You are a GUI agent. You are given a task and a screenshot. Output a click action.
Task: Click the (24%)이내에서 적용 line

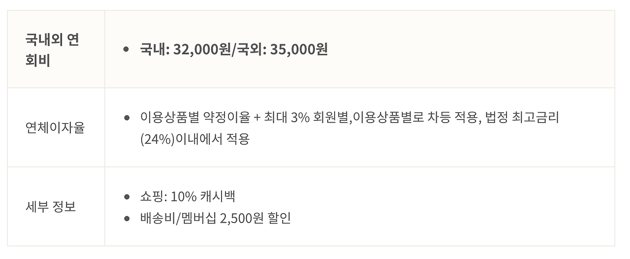tap(195, 139)
